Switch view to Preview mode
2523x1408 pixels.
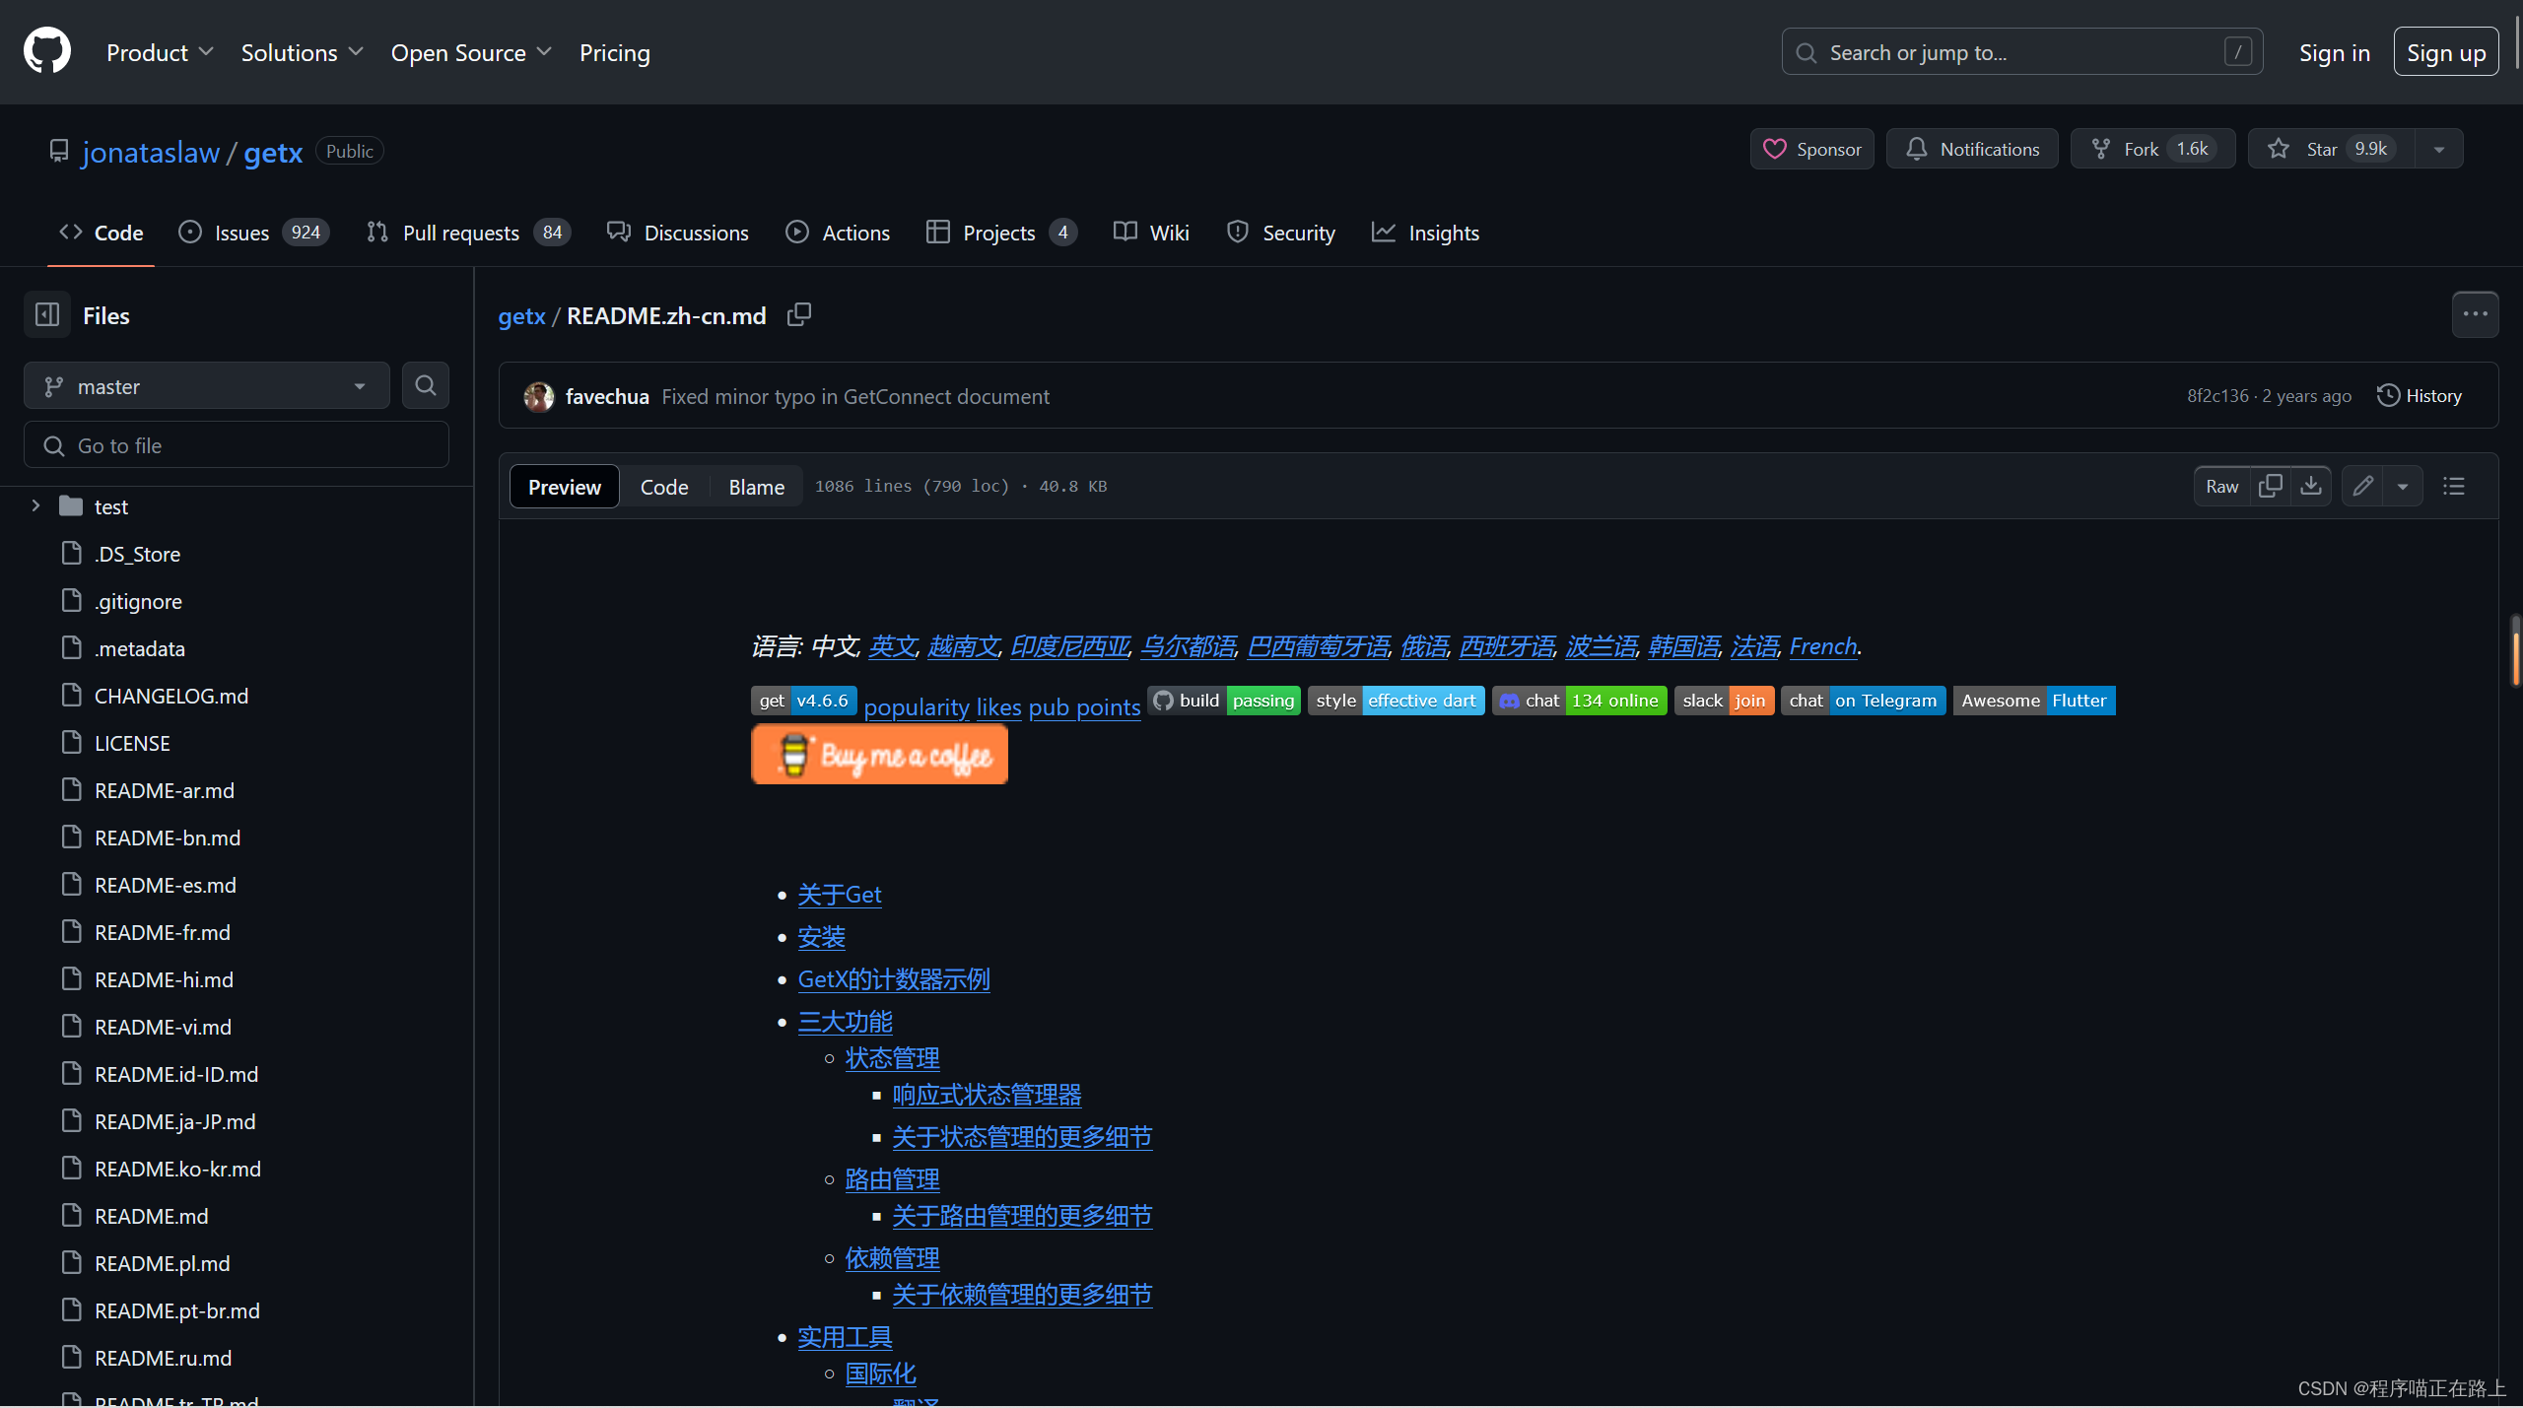click(564, 487)
